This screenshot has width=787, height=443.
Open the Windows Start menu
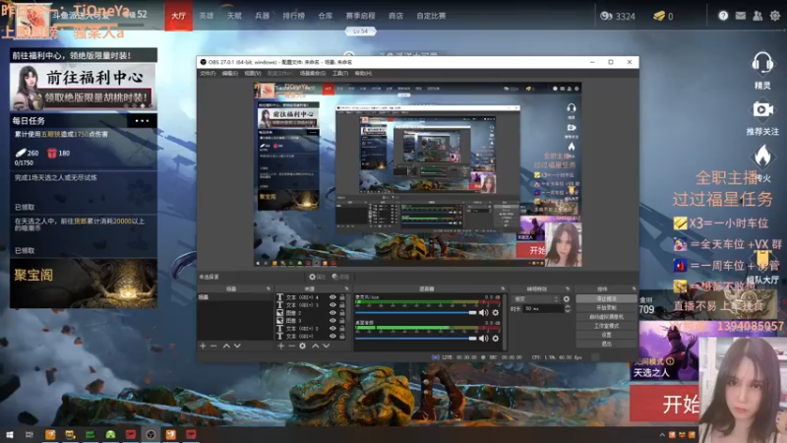point(9,434)
